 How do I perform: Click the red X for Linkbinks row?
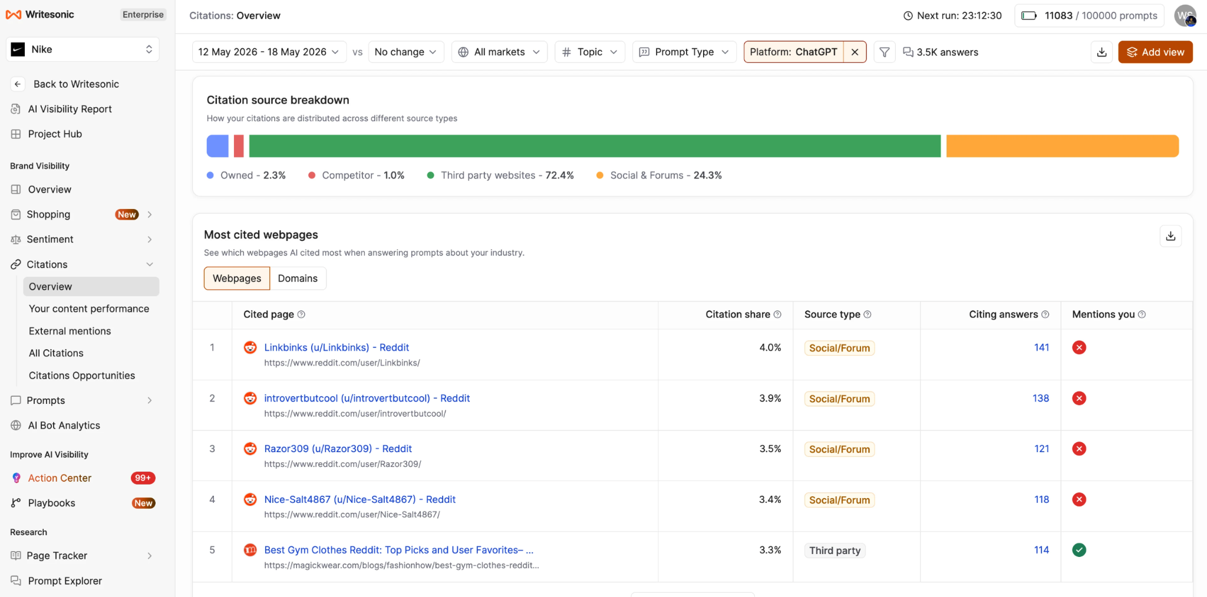(1079, 347)
